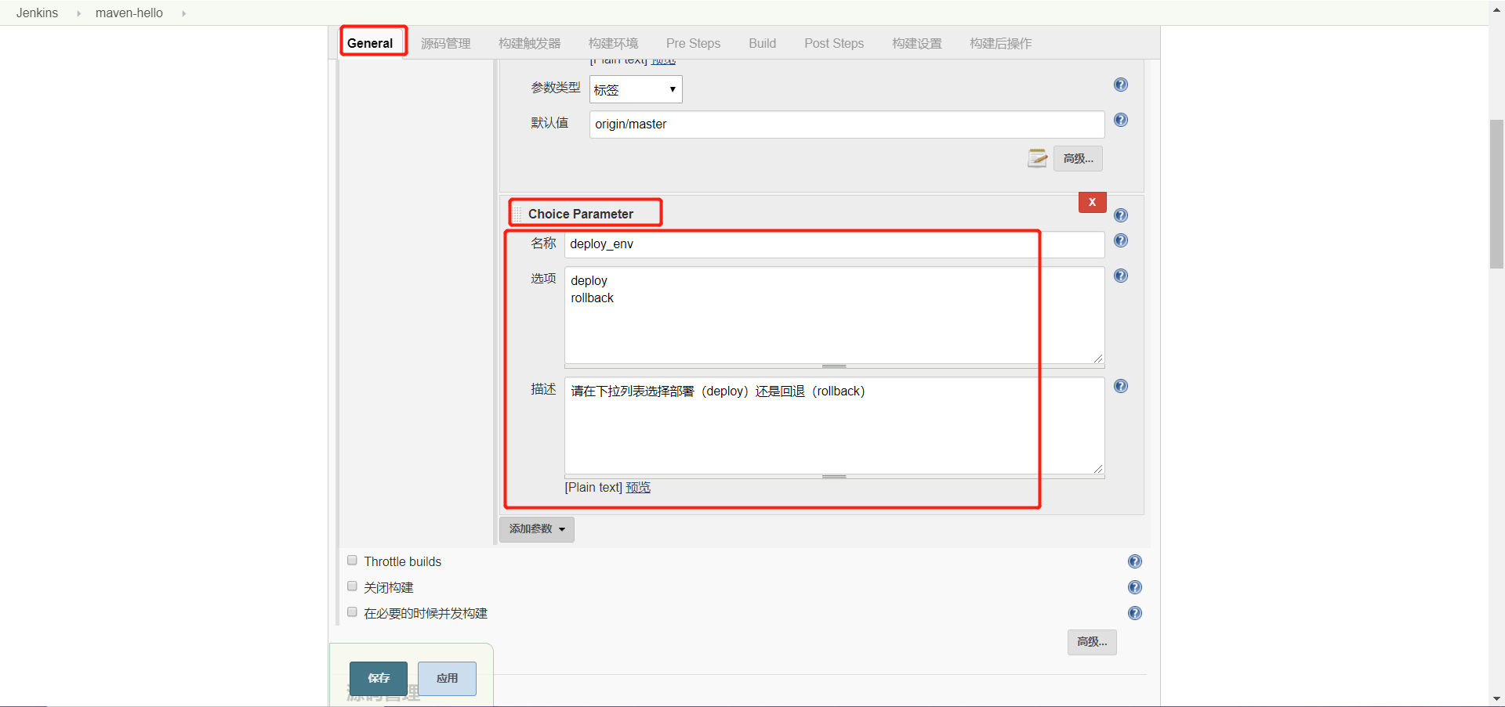Open help for 在必要的时候并发构建
This screenshot has width=1505, height=707.
[1134, 613]
